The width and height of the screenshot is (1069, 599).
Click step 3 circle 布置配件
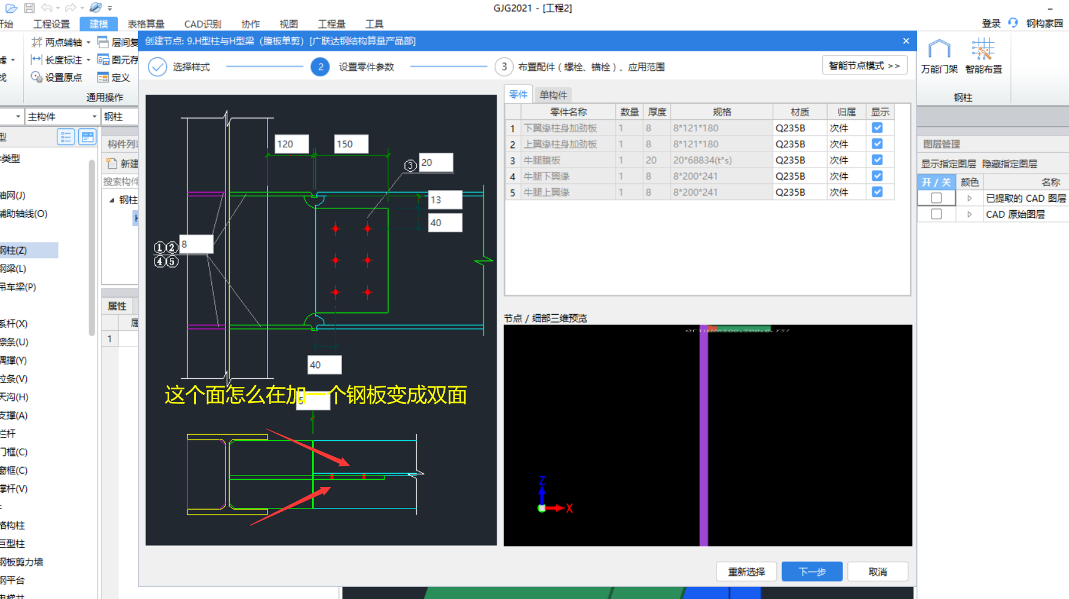pyautogui.click(x=504, y=67)
